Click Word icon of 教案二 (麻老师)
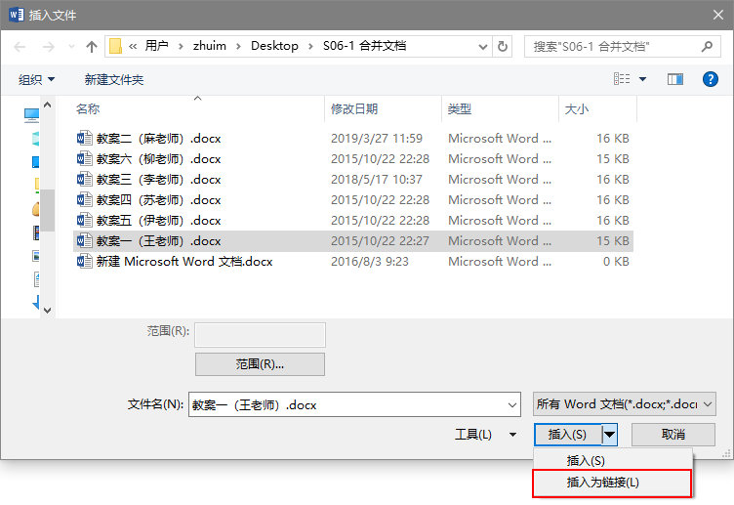Image resolution: width=734 pixels, height=505 pixels. (x=84, y=138)
